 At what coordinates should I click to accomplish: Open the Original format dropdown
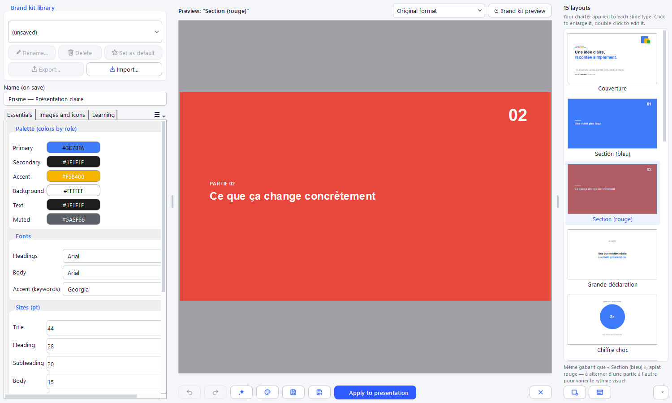pos(439,11)
